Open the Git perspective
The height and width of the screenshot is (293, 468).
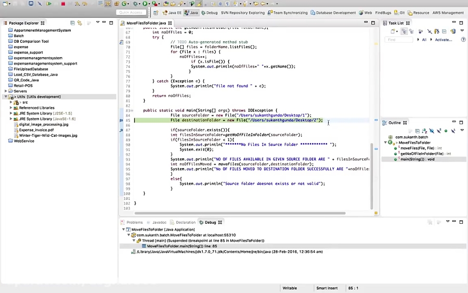pyautogui.click(x=399, y=12)
